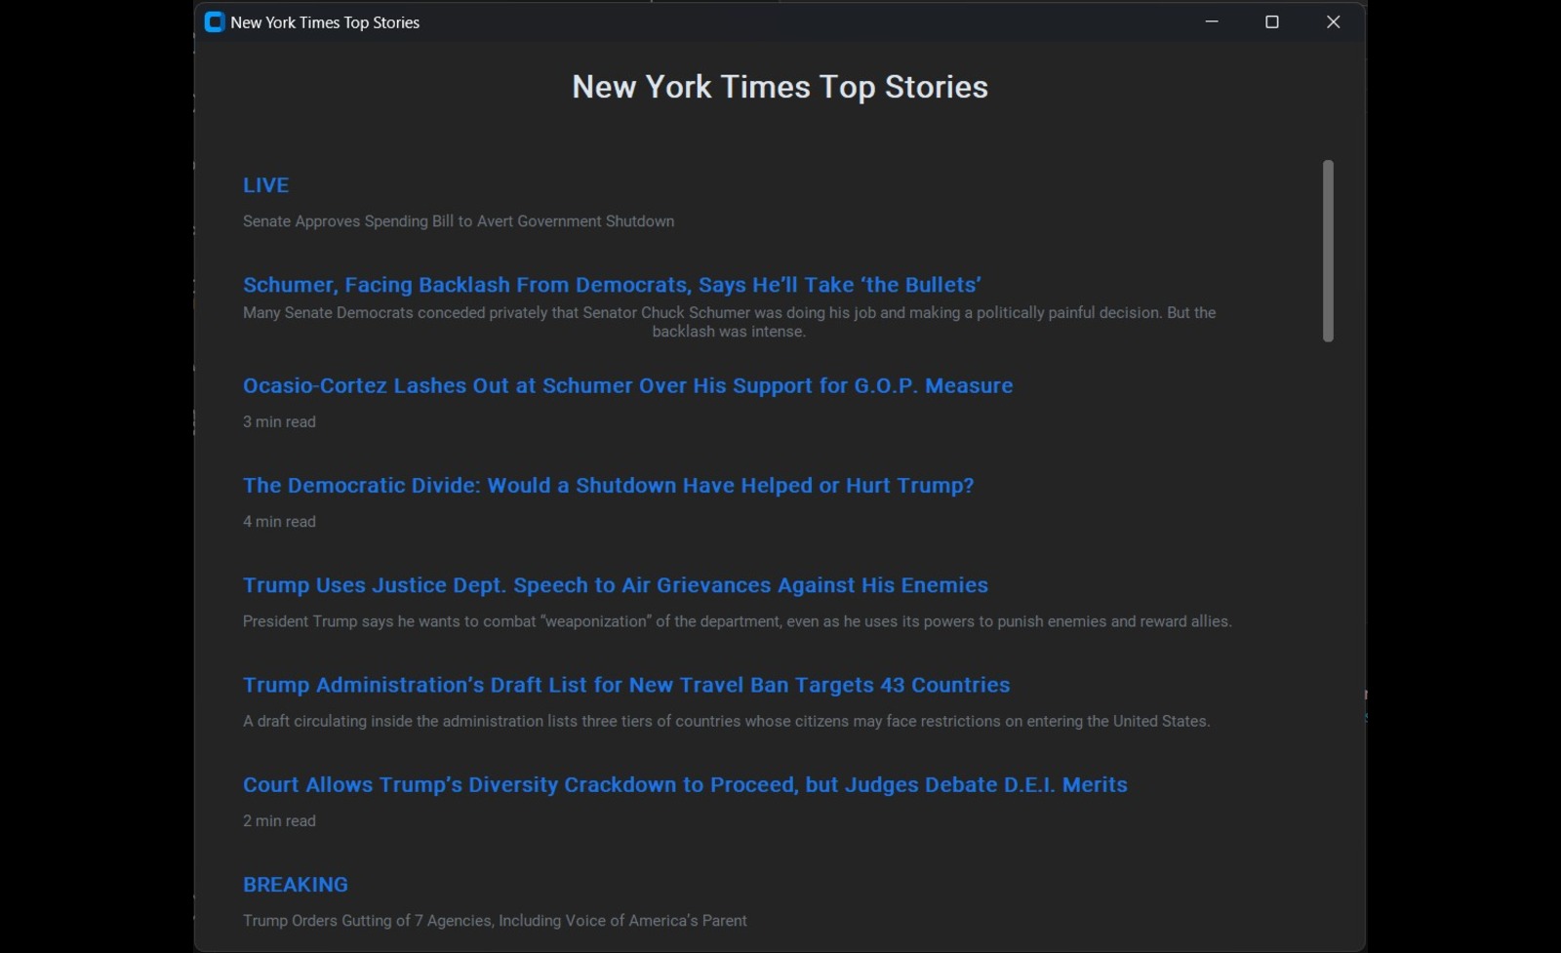The width and height of the screenshot is (1561, 953).
Task: Open the Ocasio-Cortez Lashes Out headline
Action: pyautogui.click(x=627, y=385)
